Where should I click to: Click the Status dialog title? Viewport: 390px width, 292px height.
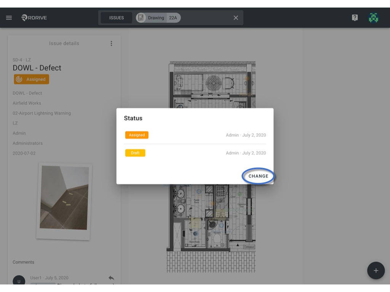133,118
